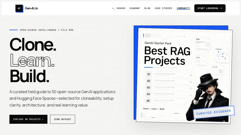Click Explore 50 Projects button
The width and height of the screenshot is (241, 135).
tap(28, 119)
